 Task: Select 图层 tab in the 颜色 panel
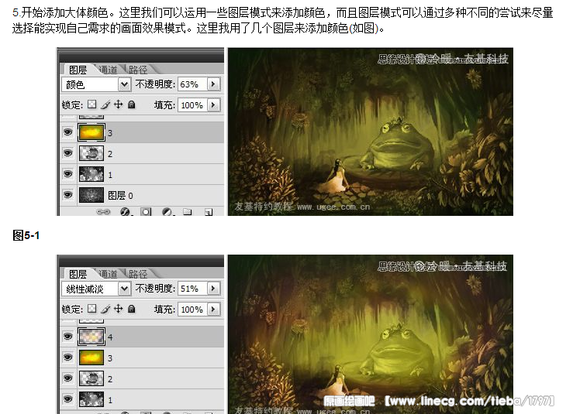pyautogui.click(x=78, y=70)
